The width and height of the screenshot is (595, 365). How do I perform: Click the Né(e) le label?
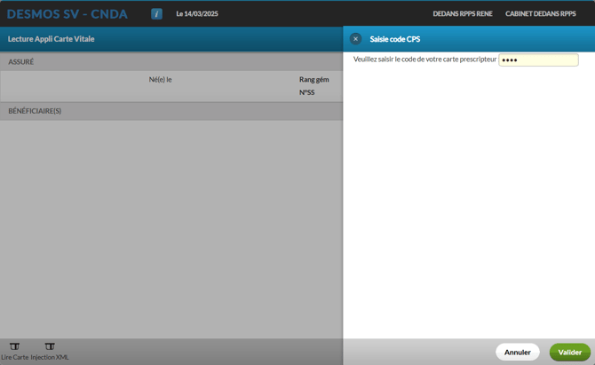pos(160,80)
